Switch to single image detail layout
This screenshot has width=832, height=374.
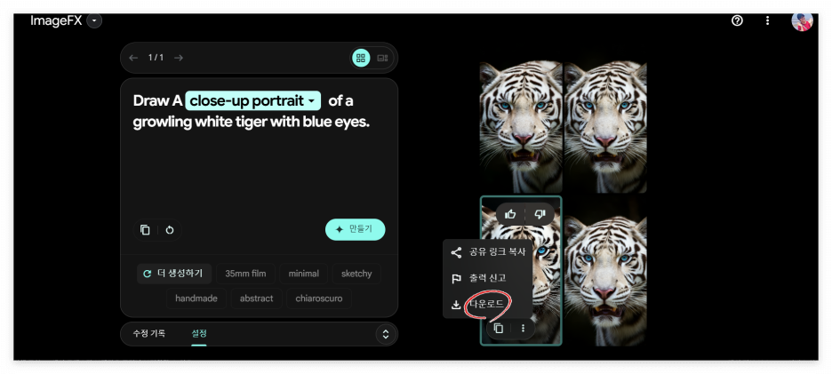382,58
